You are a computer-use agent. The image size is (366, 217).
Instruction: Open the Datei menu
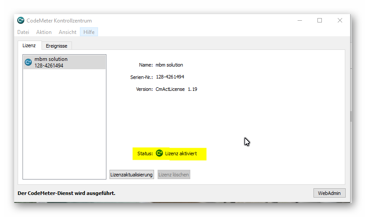23,32
